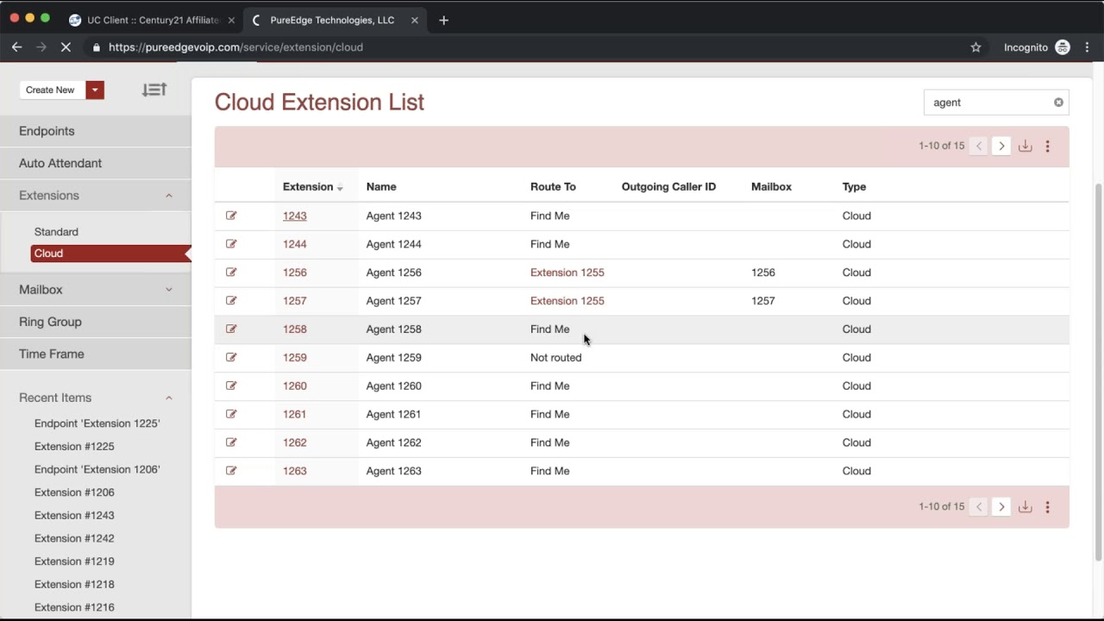Select Cloud extensions submenu

tap(110, 254)
